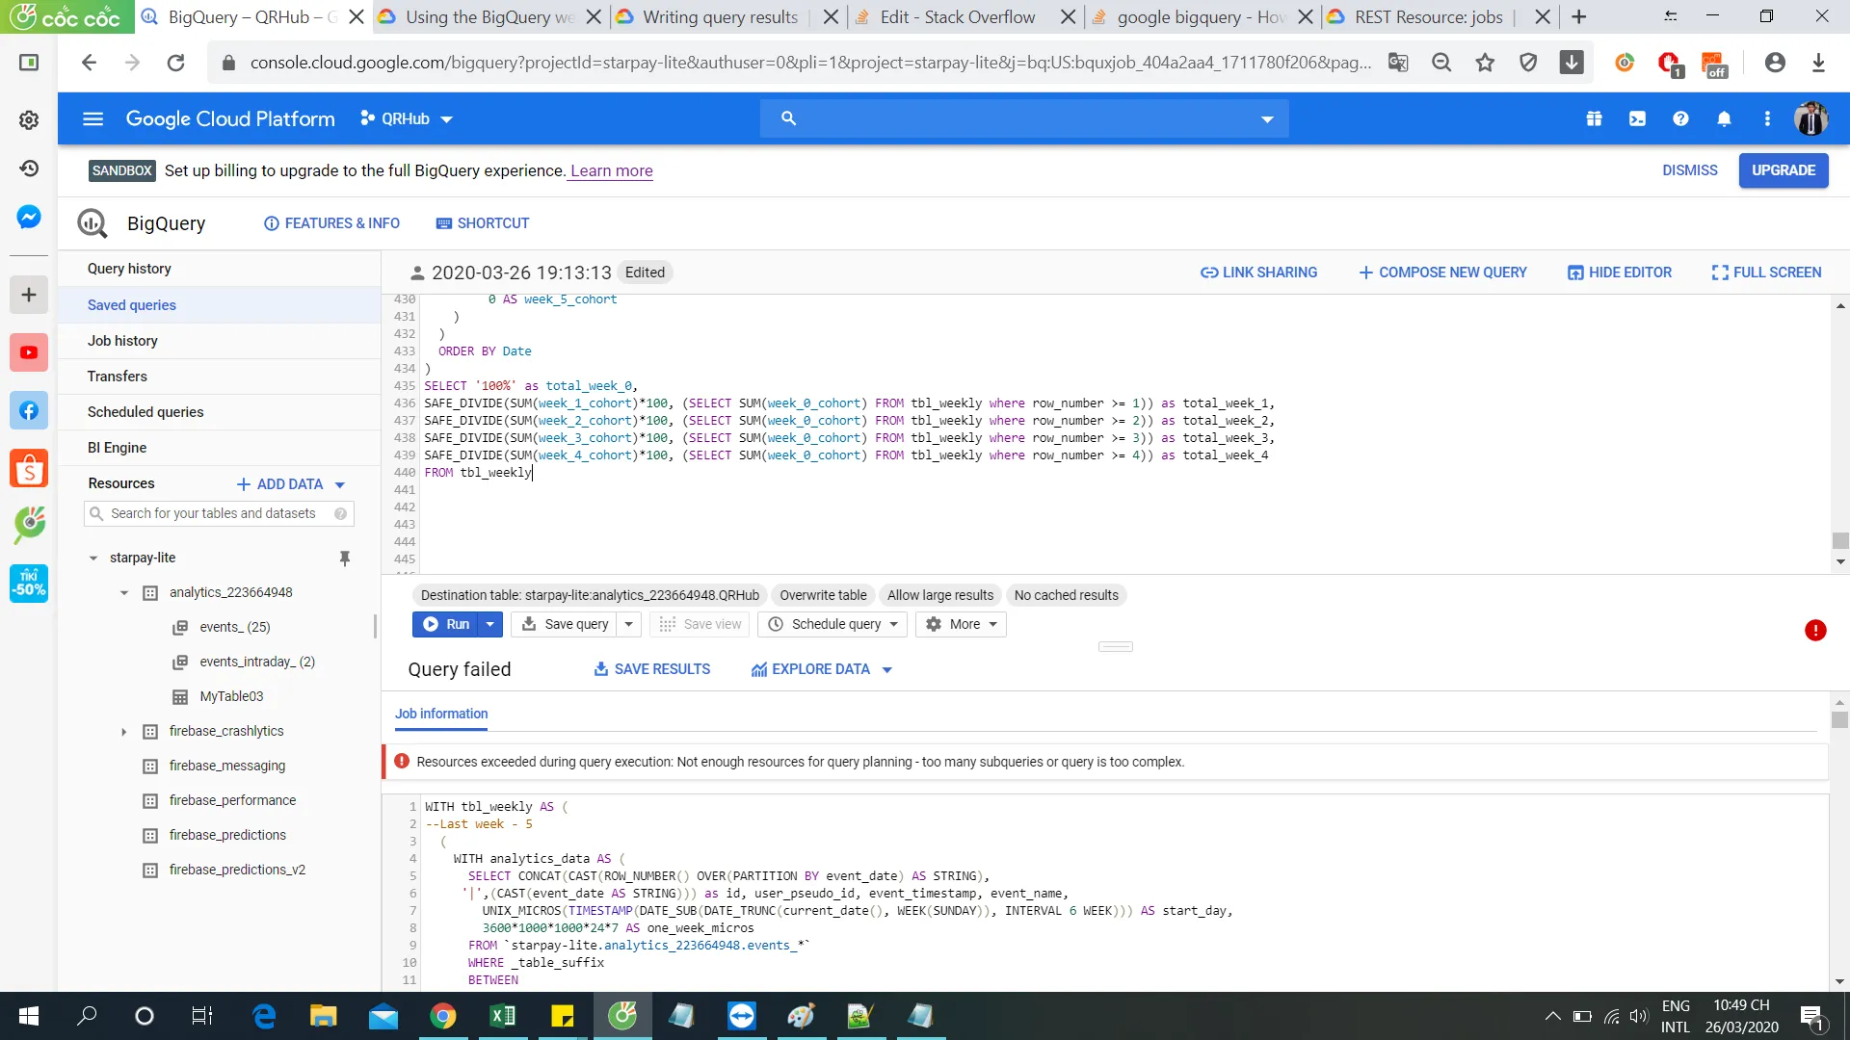The height and width of the screenshot is (1040, 1850).
Task: Expand the Explore Data dropdown
Action: click(887, 669)
